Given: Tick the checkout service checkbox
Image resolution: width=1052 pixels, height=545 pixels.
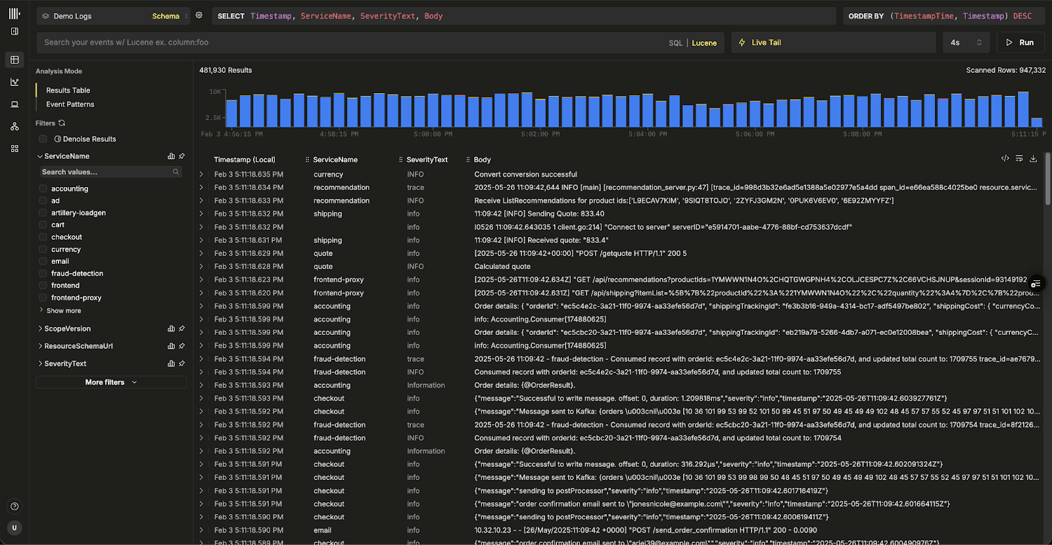Looking at the screenshot, I should 43,237.
